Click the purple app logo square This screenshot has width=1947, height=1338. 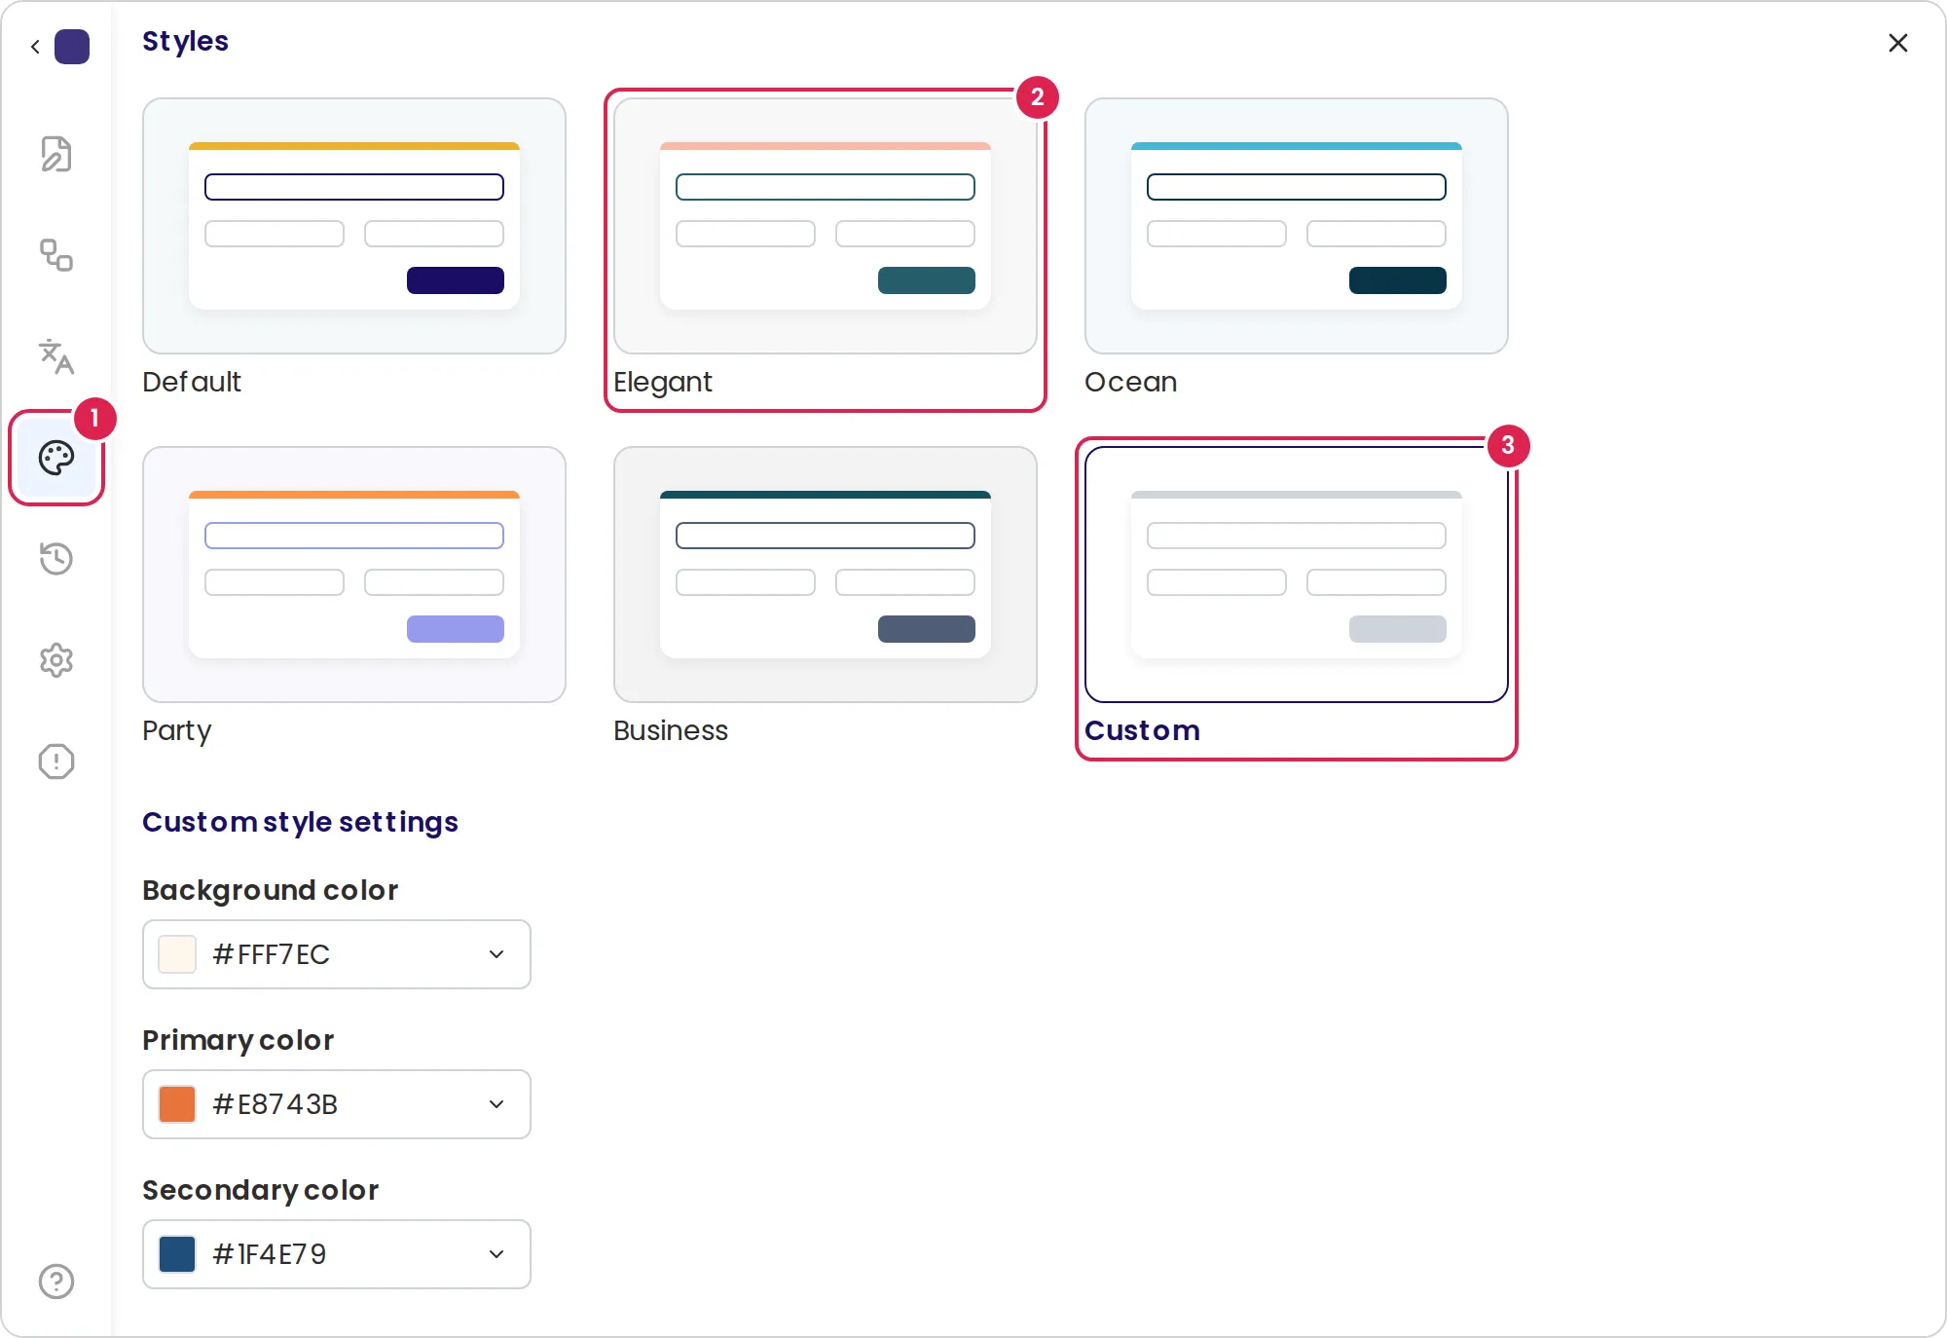(x=72, y=46)
